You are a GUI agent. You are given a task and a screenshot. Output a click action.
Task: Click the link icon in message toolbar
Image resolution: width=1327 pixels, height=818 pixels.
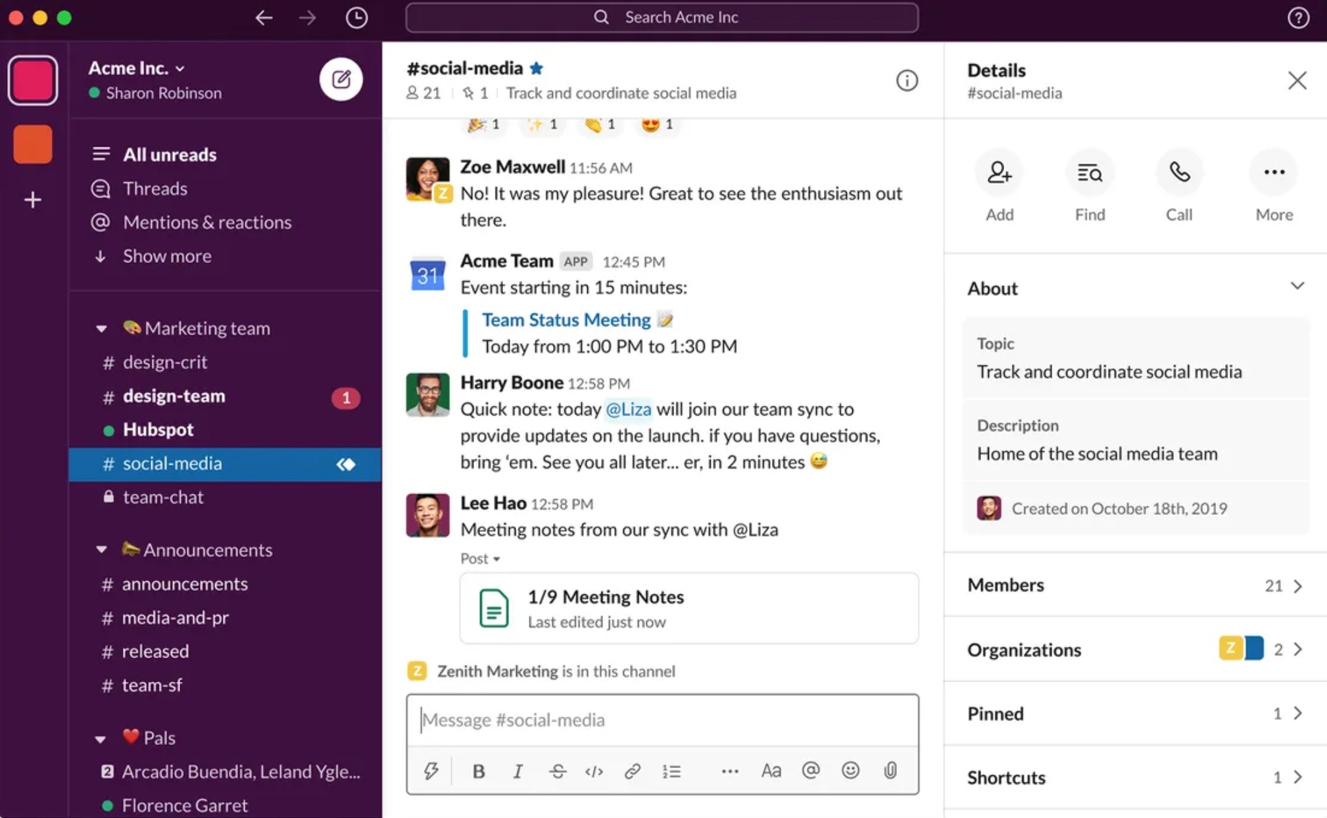[x=631, y=771]
